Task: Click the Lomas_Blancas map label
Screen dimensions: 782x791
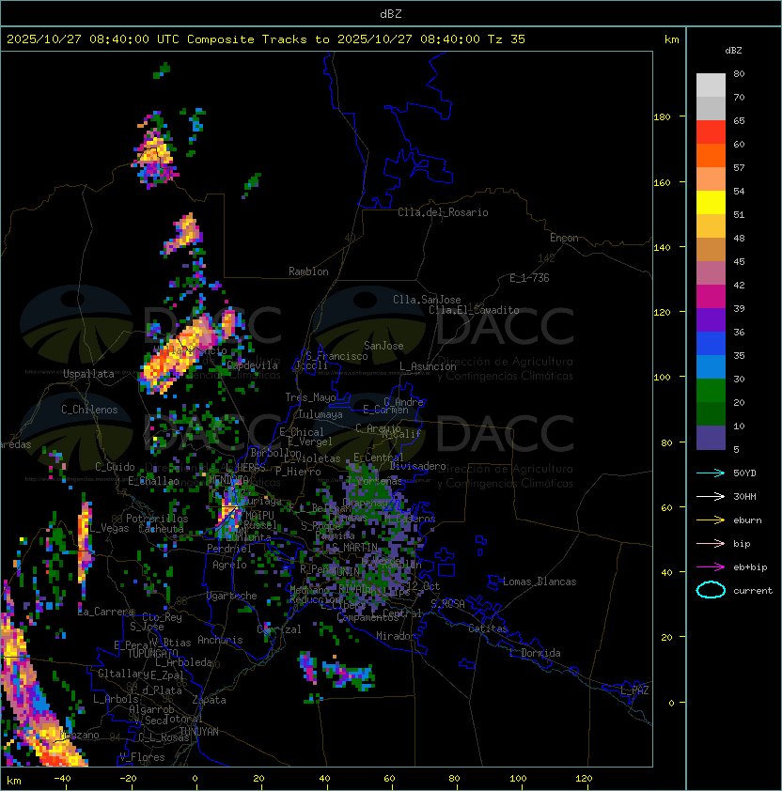Action: [540, 582]
